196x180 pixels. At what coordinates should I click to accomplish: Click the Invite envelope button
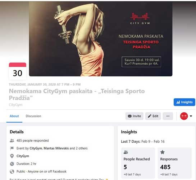tap(135, 116)
